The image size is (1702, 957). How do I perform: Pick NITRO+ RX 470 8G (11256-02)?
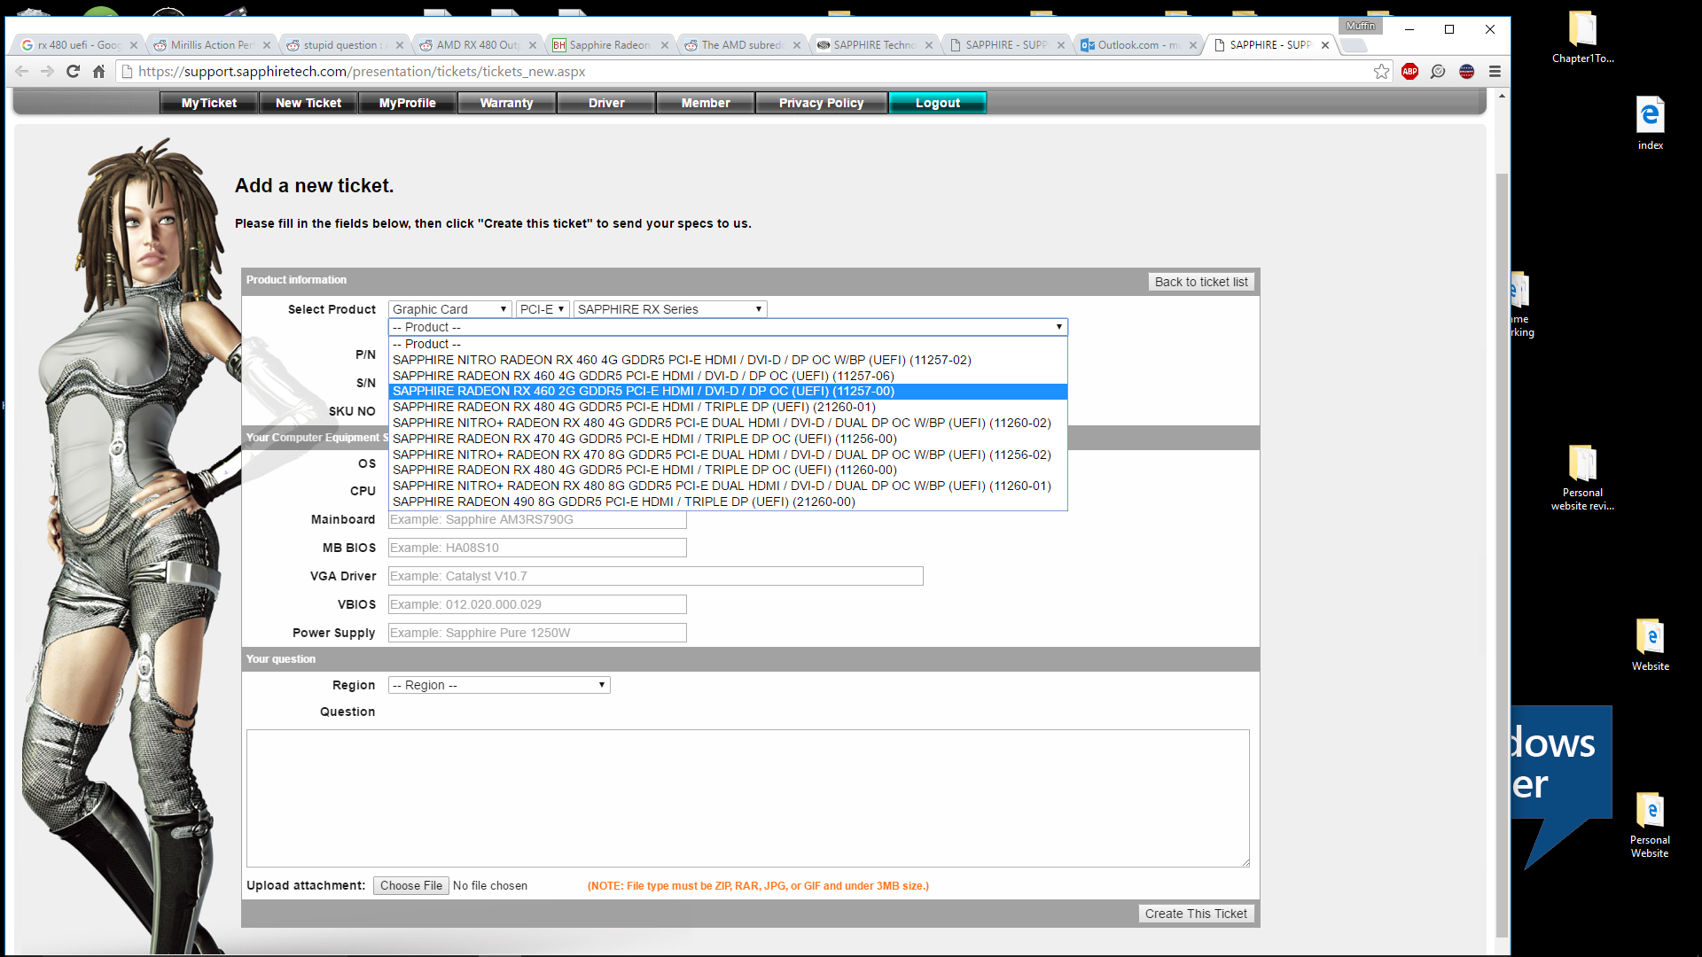(x=728, y=455)
